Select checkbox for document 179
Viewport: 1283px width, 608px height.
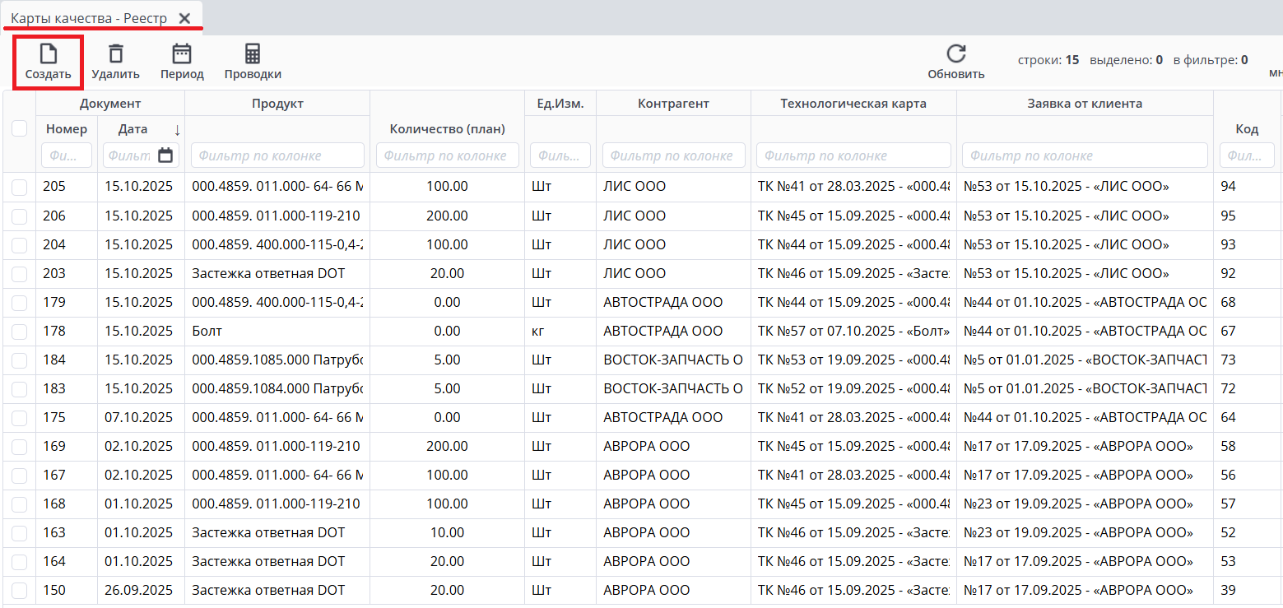point(20,303)
